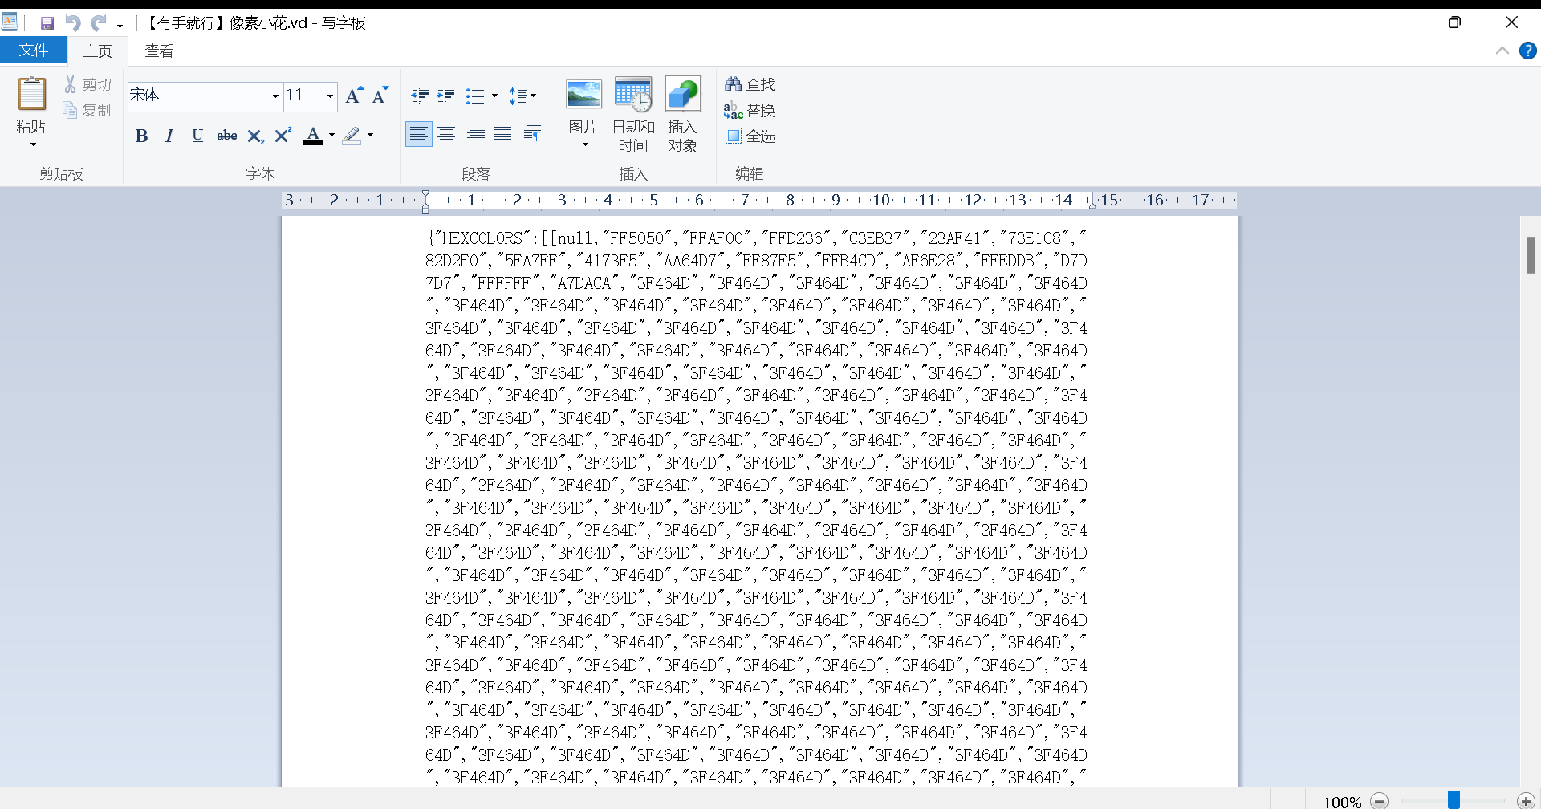Click the line spacing icon
This screenshot has height=809, width=1541.
[518, 96]
